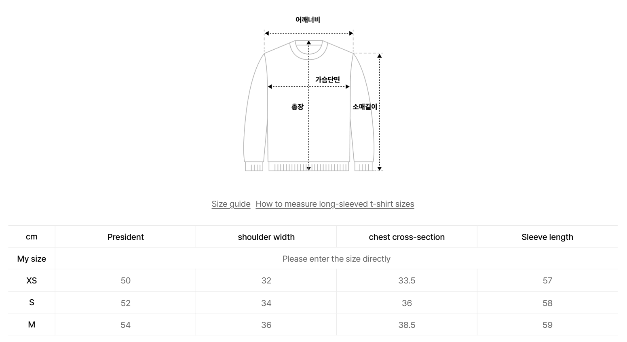Open How to measure long-sleeved t-shirt sizes link

(335, 204)
